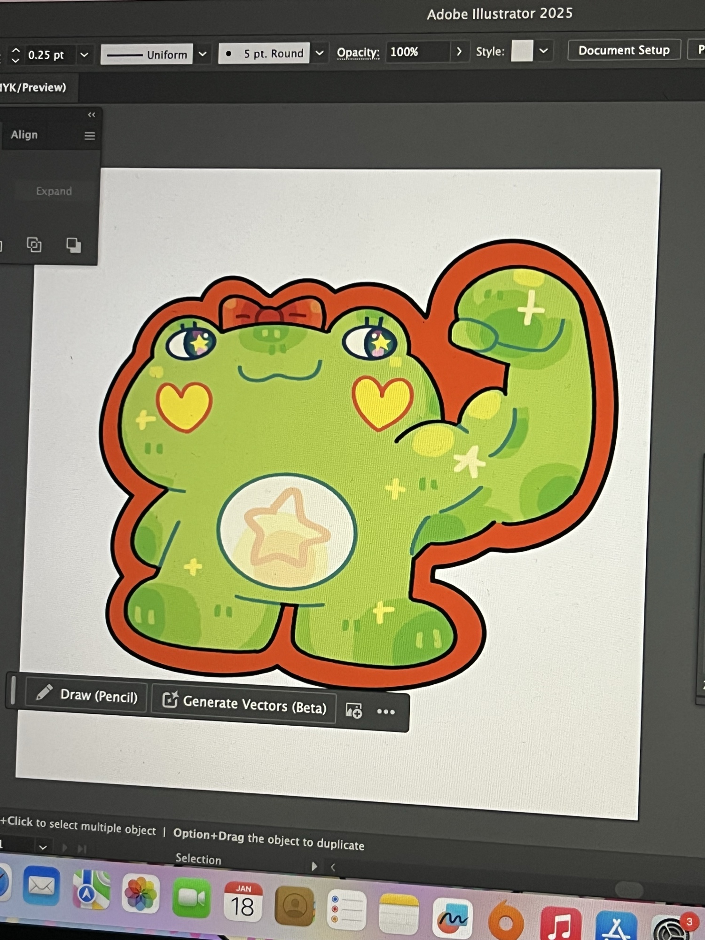705x940 pixels.
Task: Click the image-add icon in contextual taskbar
Action: click(353, 710)
